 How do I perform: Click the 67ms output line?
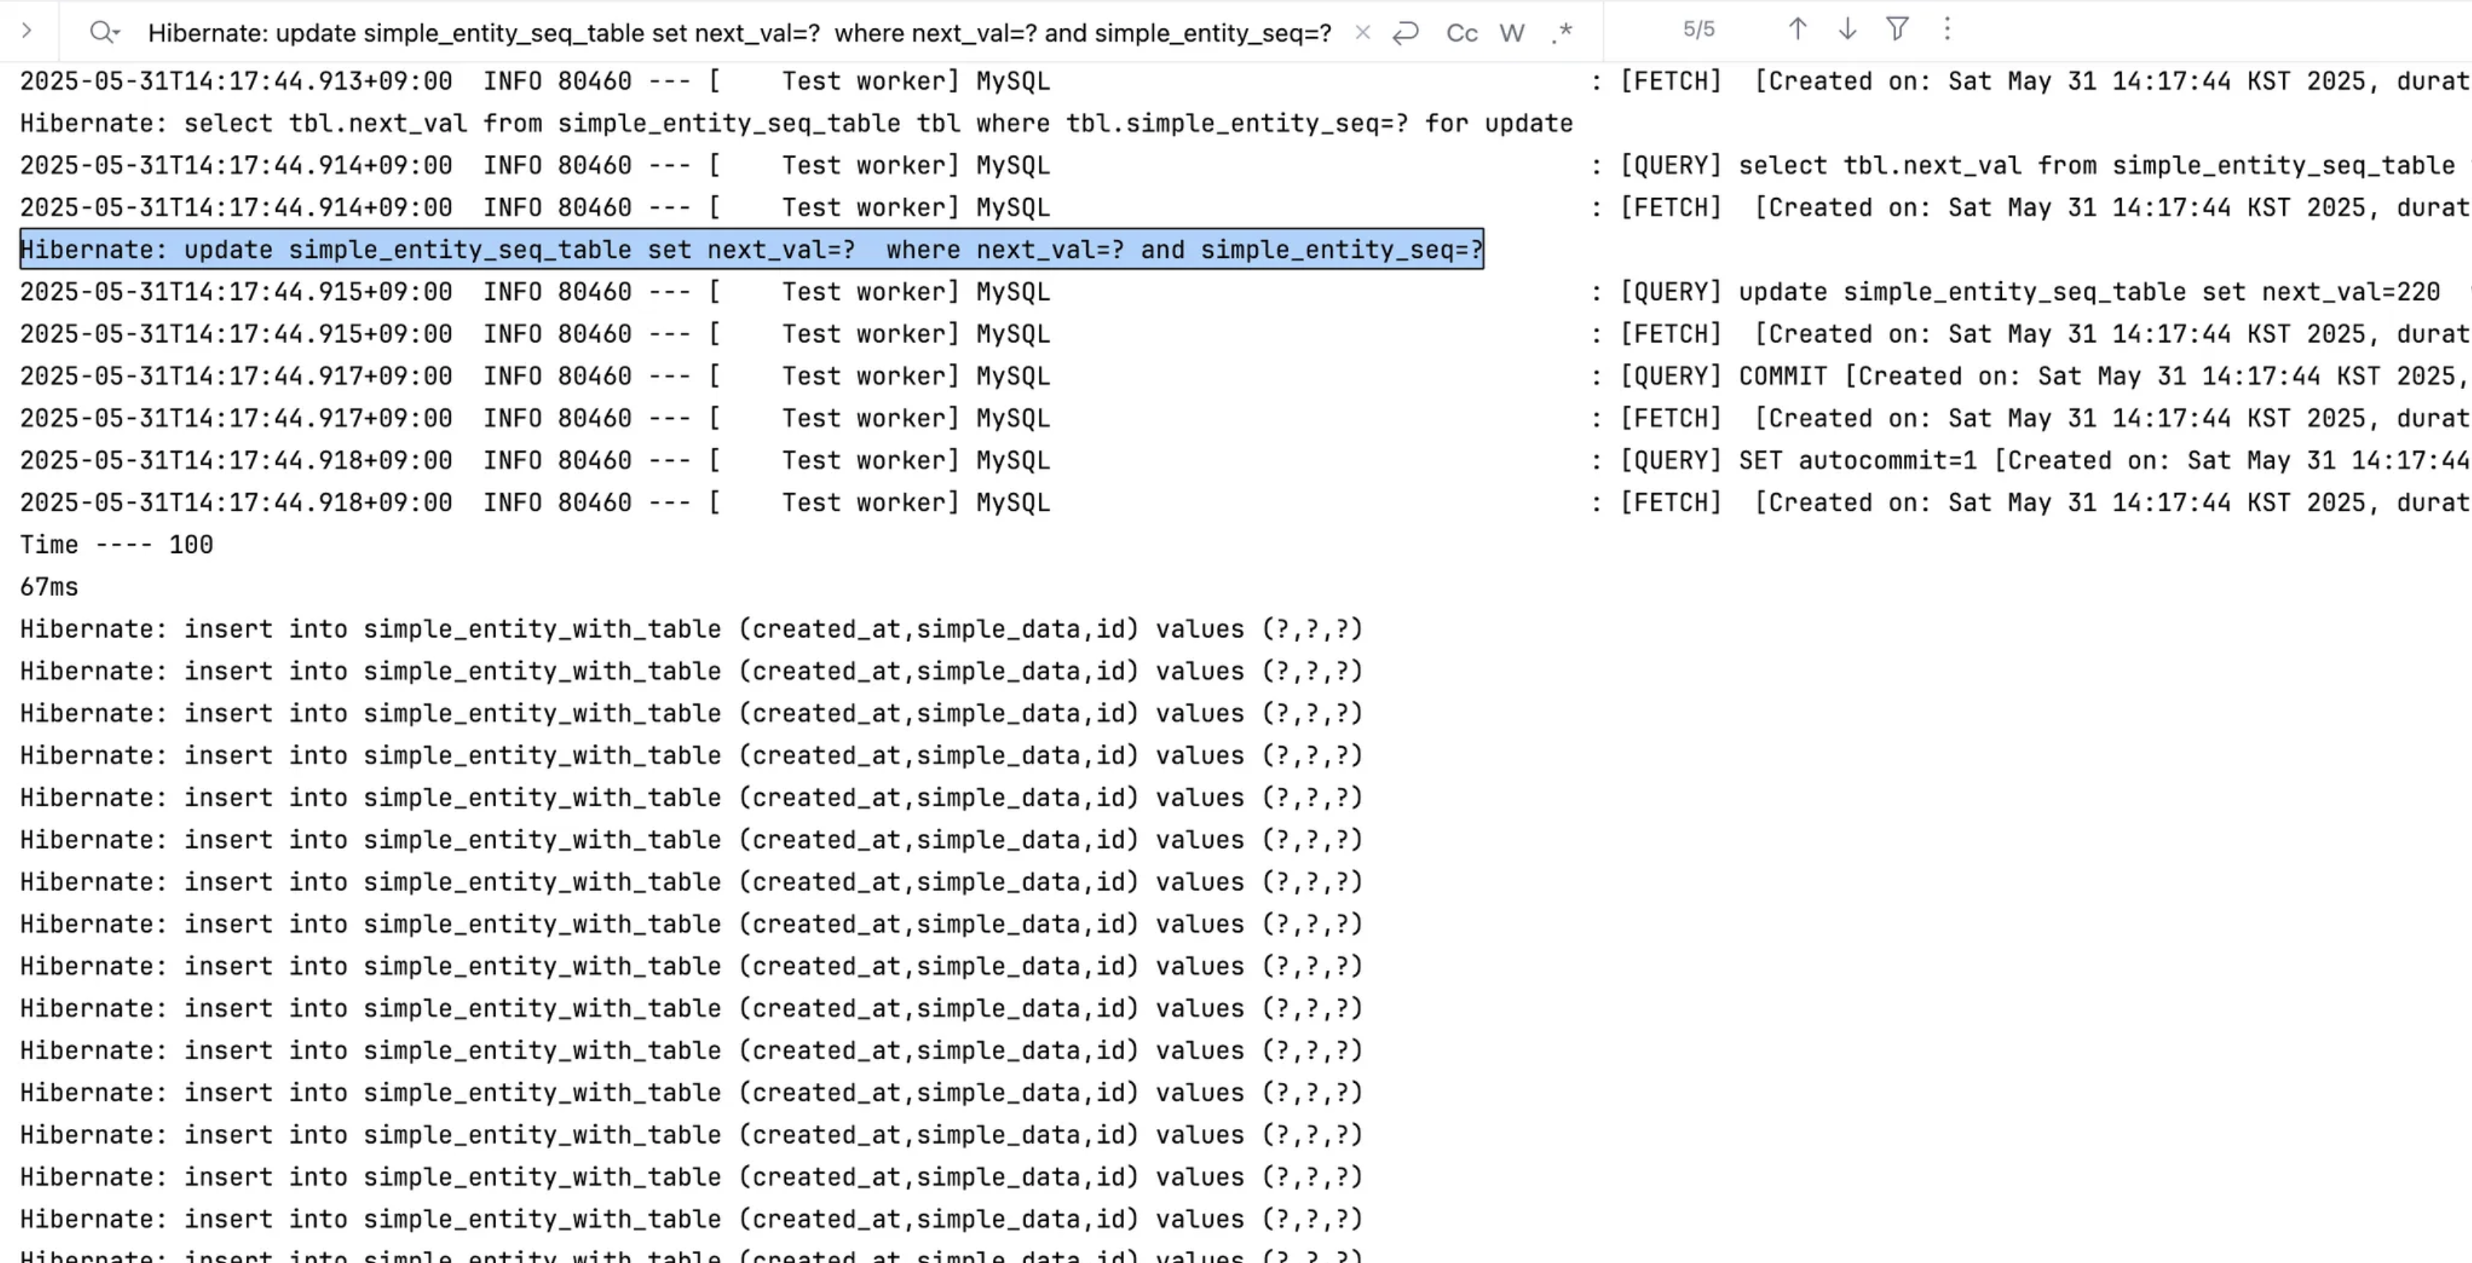pos(50,587)
